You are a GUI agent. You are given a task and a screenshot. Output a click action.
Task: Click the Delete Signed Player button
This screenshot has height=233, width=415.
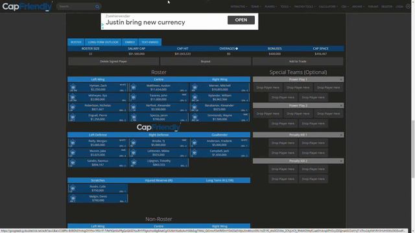pos(113,61)
